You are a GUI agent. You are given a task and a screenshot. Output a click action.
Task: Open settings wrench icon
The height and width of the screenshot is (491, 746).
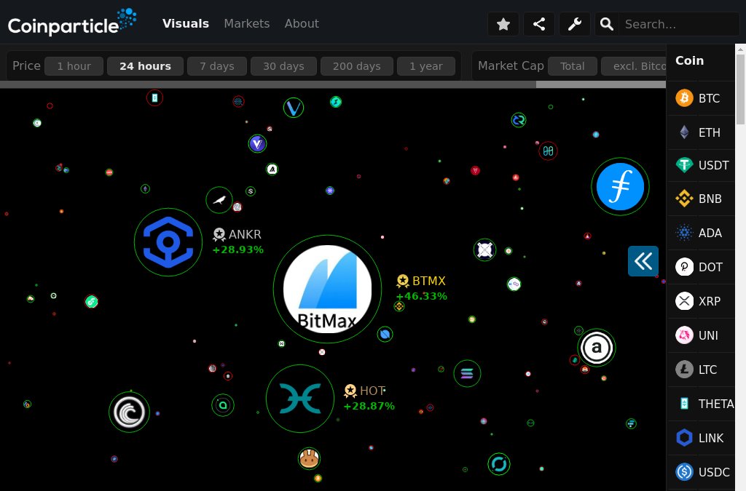click(x=575, y=24)
